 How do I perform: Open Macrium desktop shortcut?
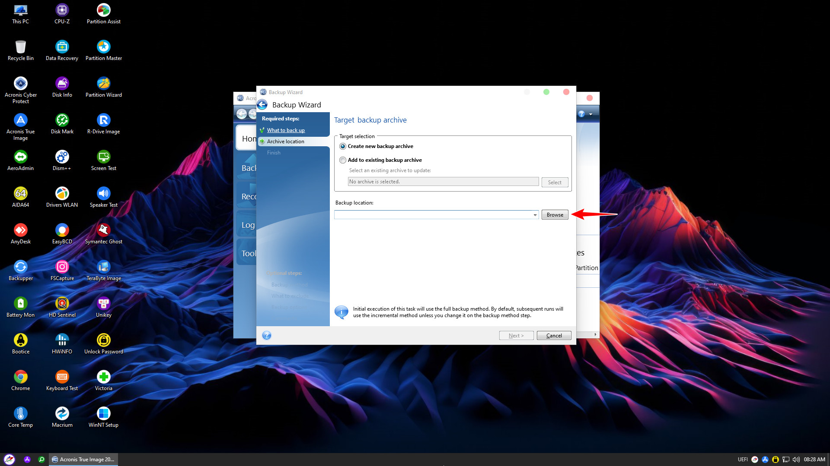(x=62, y=414)
